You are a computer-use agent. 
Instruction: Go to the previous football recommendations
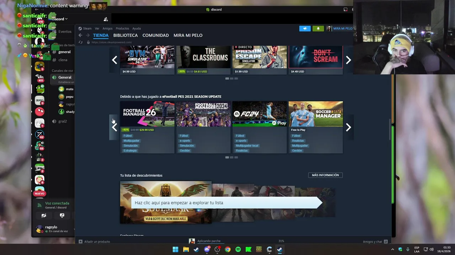point(114,127)
